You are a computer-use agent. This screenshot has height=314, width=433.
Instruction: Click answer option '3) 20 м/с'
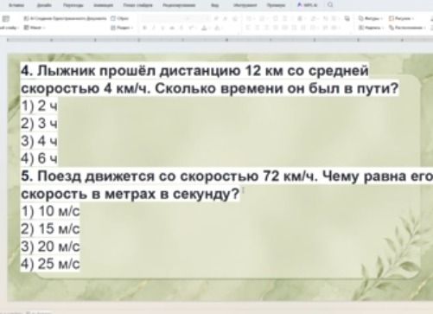pos(50,247)
